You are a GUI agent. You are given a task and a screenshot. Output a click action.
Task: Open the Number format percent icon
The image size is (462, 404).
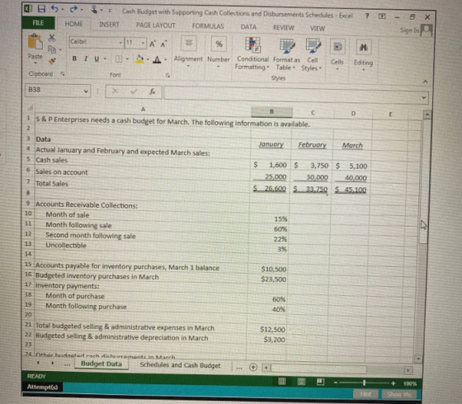[x=219, y=45]
